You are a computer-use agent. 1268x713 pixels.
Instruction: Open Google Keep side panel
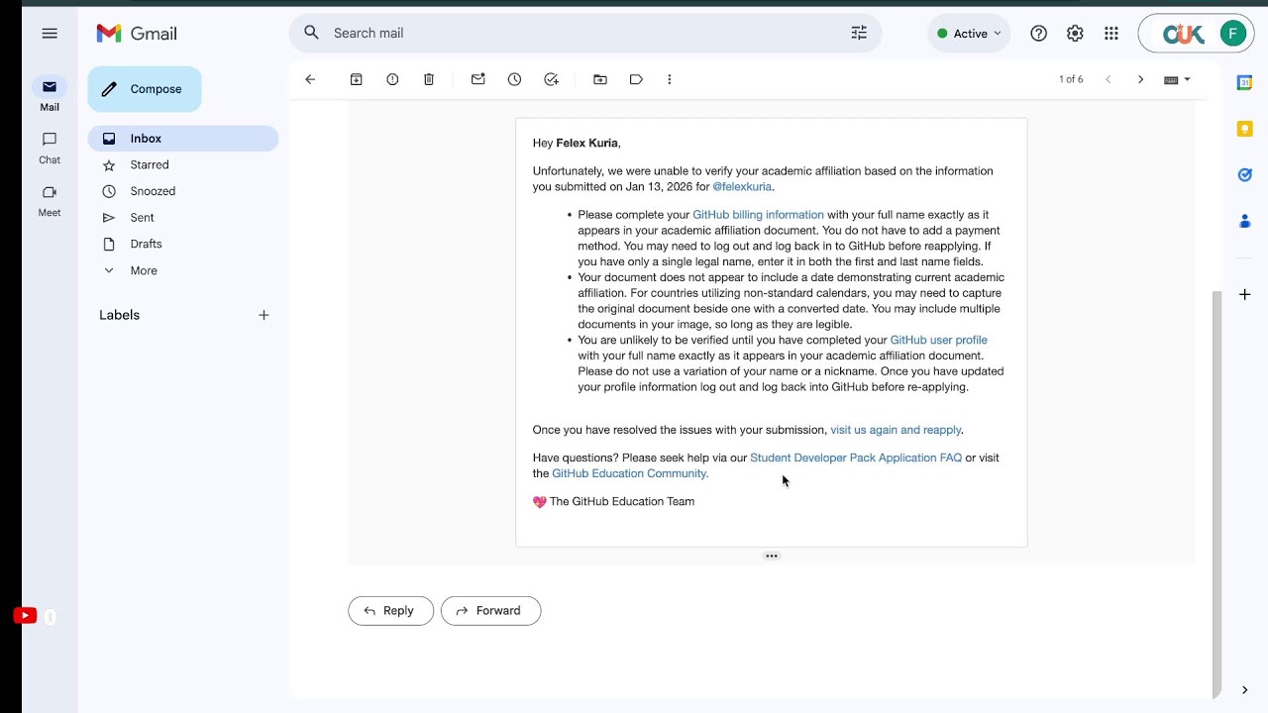pyautogui.click(x=1245, y=129)
